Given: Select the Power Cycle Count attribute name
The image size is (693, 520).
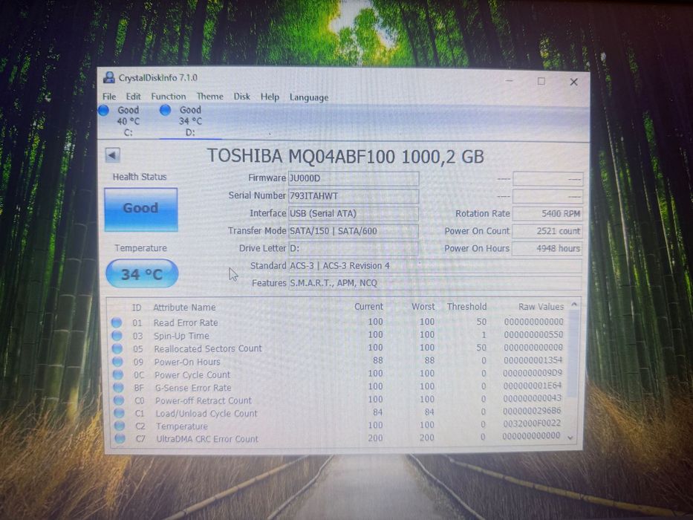Looking at the screenshot, I should tap(192, 374).
